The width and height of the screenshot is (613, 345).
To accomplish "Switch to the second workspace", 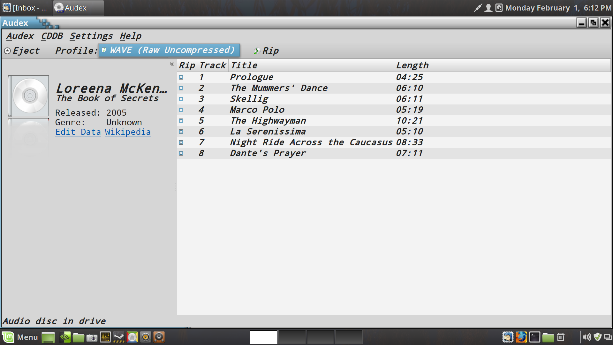I will click(x=292, y=337).
